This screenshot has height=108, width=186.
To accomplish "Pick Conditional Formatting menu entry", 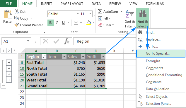I will point(161,75).
